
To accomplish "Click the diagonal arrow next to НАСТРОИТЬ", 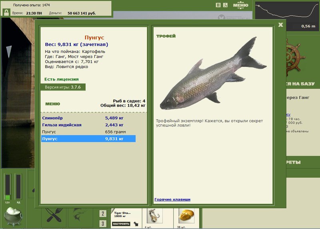I will [x=136, y=224].
